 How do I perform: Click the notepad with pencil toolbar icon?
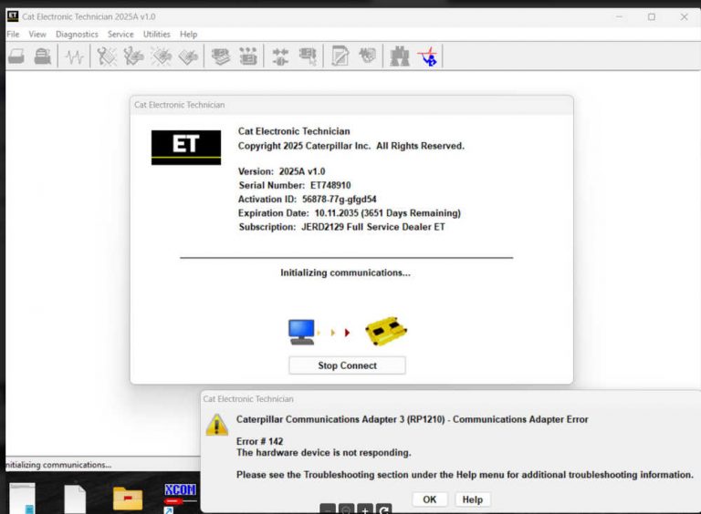[x=340, y=57]
